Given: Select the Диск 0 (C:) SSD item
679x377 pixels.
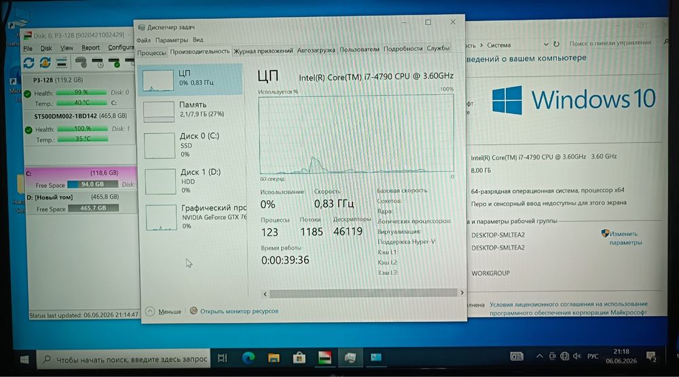Looking at the screenshot, I should pos(192,145).
